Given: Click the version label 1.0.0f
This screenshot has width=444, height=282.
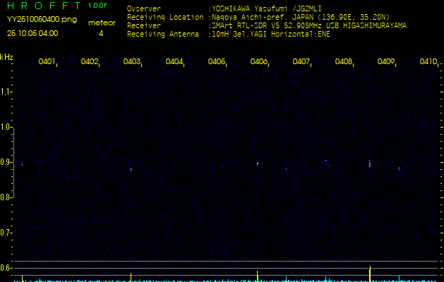Looking at the screenshot, I should [97, 6].
